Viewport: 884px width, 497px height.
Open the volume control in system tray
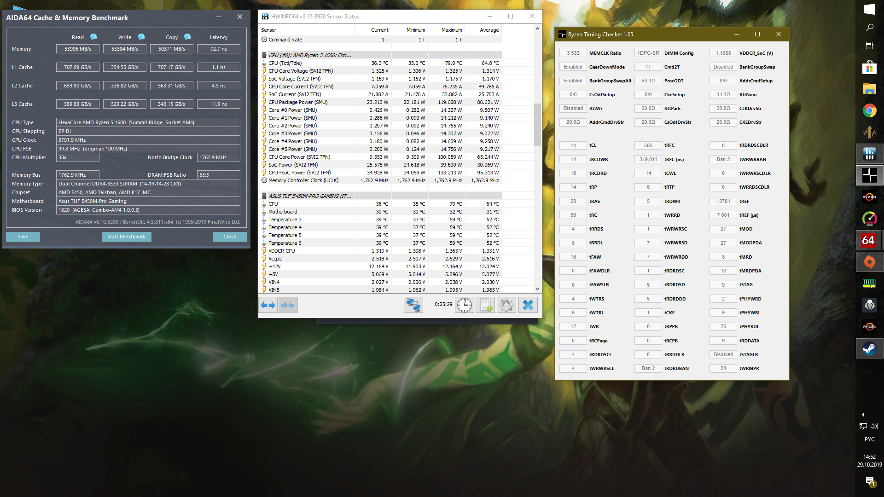(x=874, y=426)
